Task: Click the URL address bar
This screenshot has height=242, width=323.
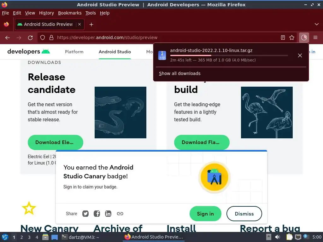Action: pyautogui.click(x=167, y=37)
